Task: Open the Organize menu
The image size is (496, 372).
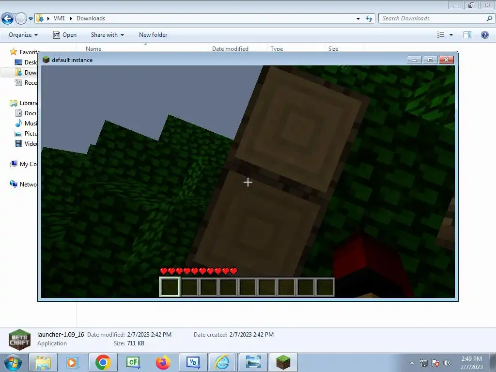Action: coord(23,35)
